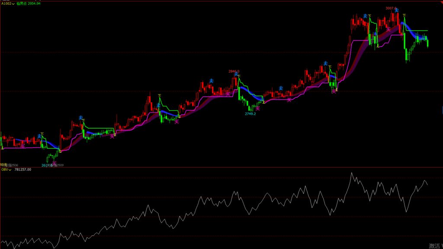The image size is (443, 249).
Task: Select the 卖 sell marker beside 3007.6
Action: click(396, 11)
